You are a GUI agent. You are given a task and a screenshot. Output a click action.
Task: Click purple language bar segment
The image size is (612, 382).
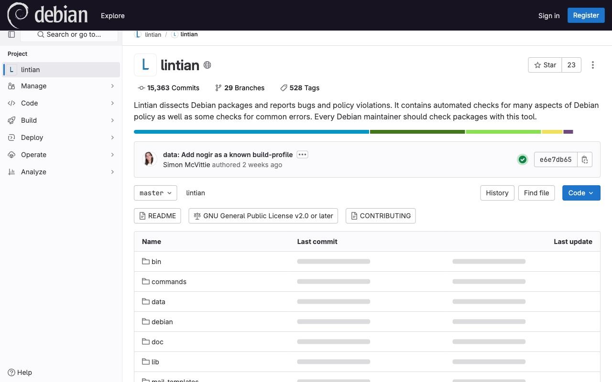[x=568, y=132]
